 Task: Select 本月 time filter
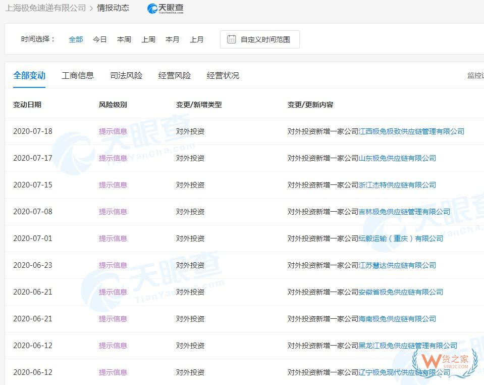172,39
